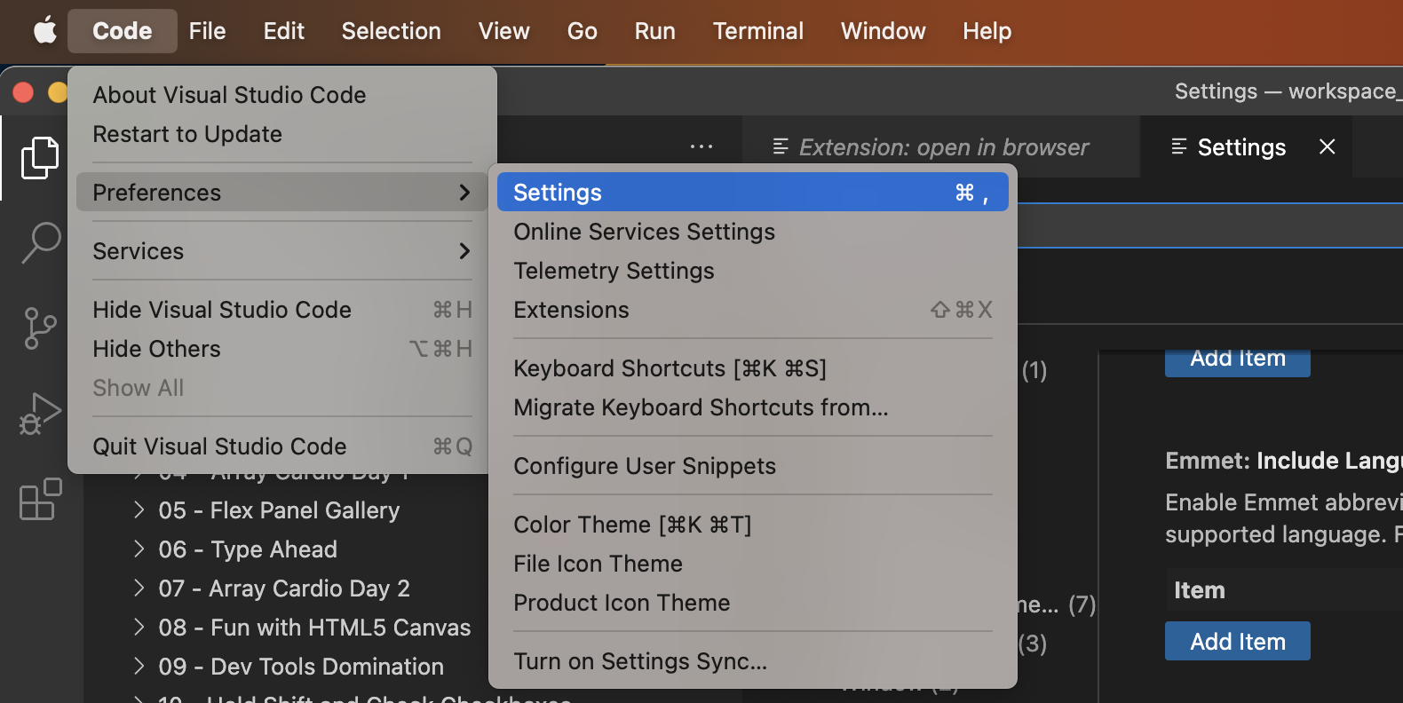Expand the Services submenu
Viewport: 1403px width, 703px height.
tap(281, 251)
